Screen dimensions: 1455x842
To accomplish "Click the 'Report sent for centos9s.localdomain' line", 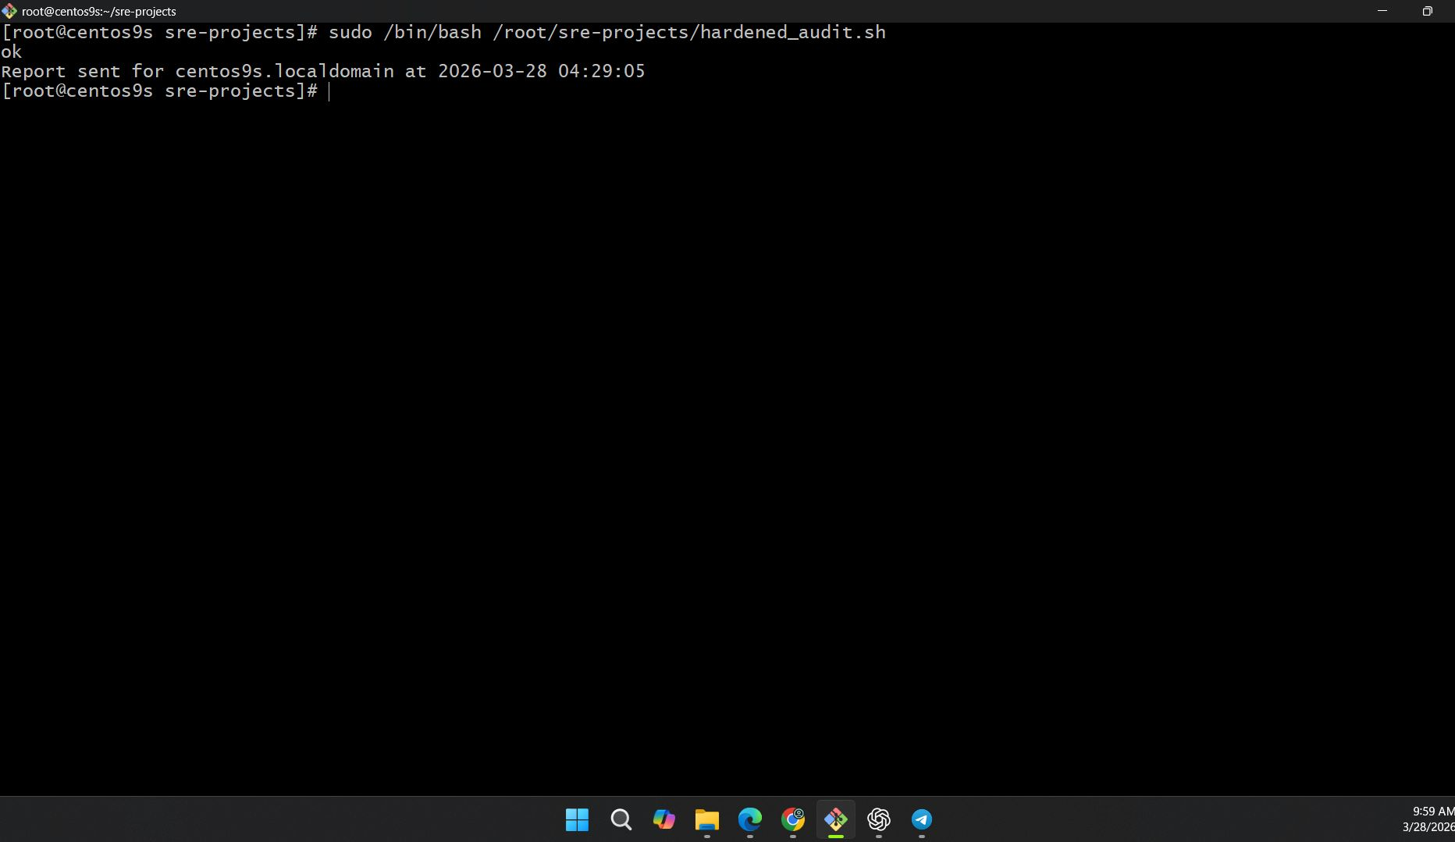I will pos(323,71).
